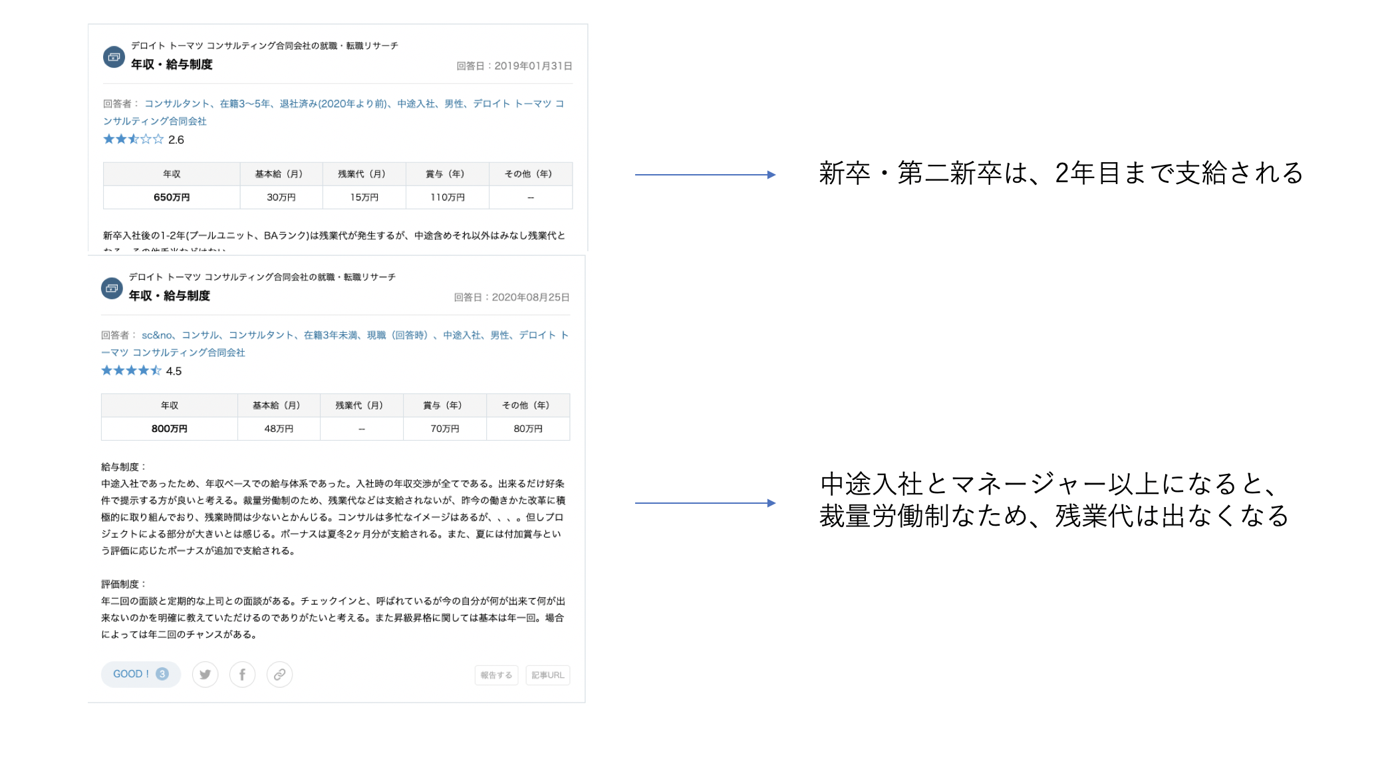Click the 70万円 bonus cell
Screen dimensions: 1386x767
click(445, 429)
